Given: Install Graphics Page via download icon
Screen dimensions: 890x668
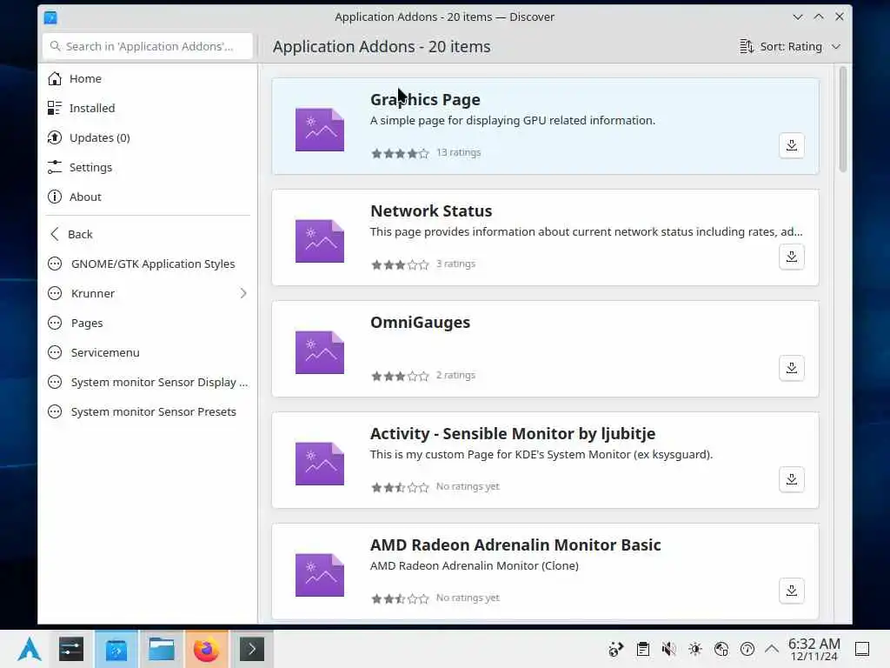Looking at the screenshot, I should click(x=791, y=145).
